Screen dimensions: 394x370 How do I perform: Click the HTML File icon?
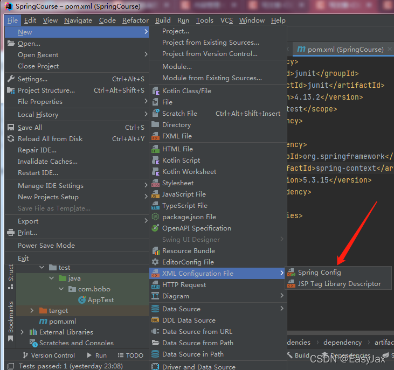click(155, 149)
